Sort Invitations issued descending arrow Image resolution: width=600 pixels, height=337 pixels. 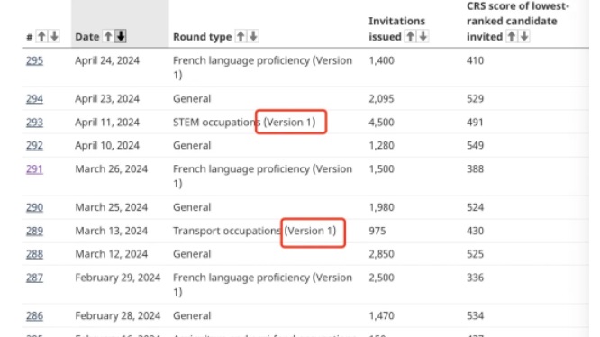coord(423,36)
